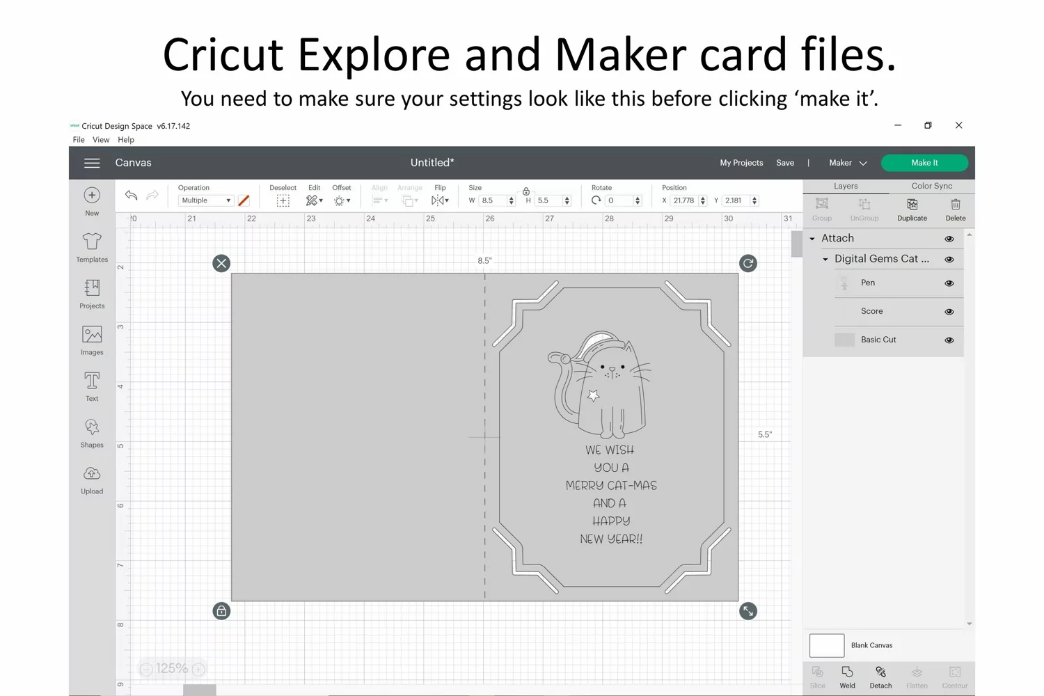Image resolution: width=1044 pixels, height=696 pixels.
Task: Open the Templates panel
Action: point(92,248)
